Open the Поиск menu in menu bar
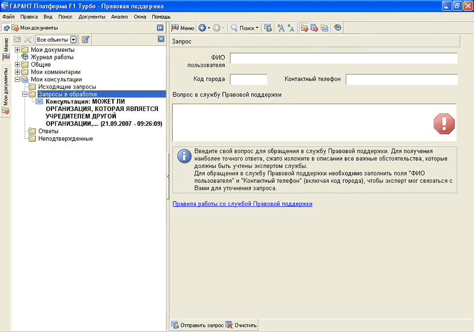 tap(65, 17)
